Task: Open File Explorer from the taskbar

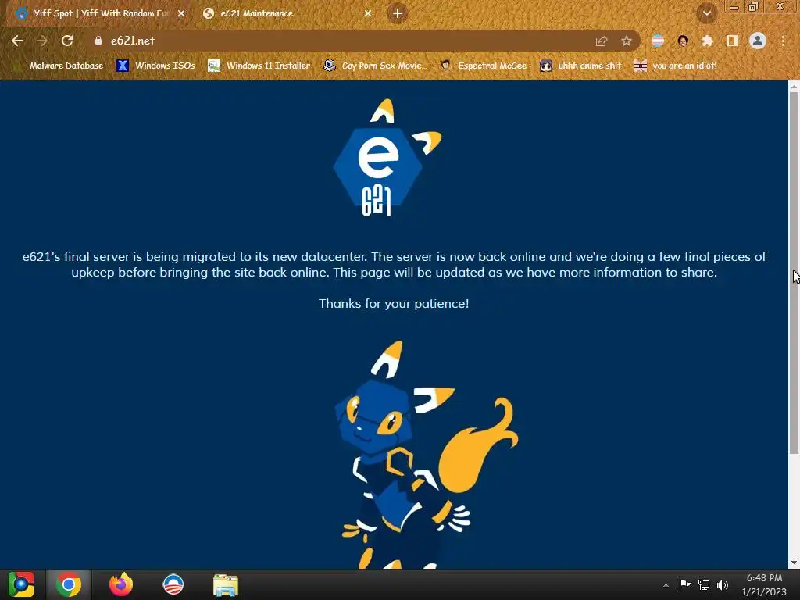Action: (226, 584)
